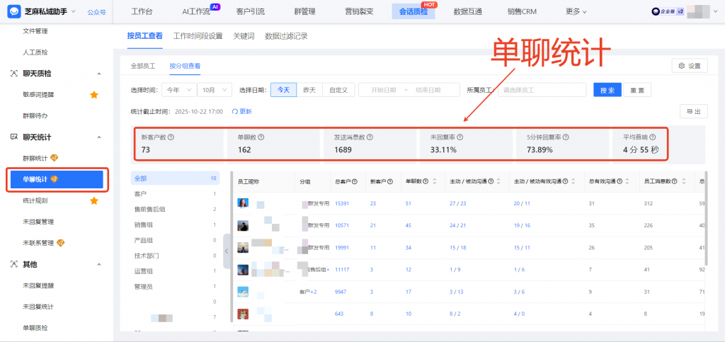The height and width of the screenshot is (342, 725).
Task: Collapse the group list side panel
Action: pos(227,251)
